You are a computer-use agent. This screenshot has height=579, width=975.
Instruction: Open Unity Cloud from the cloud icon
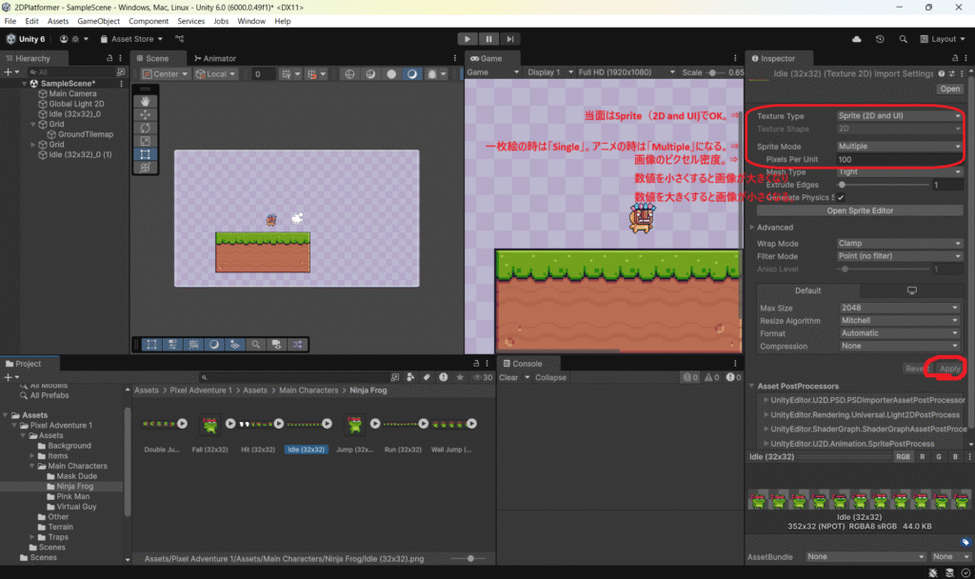point(856,38)
